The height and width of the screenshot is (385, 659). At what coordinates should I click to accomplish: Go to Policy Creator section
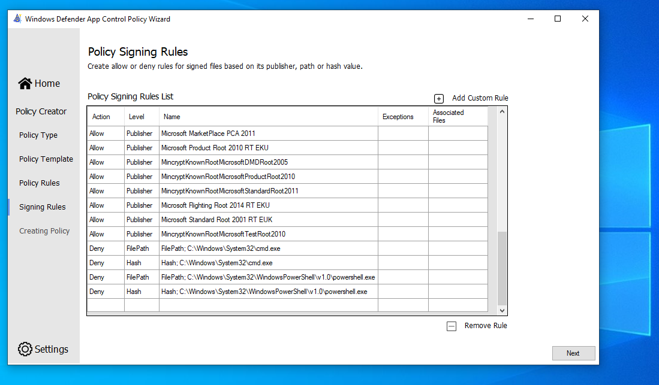tap(41, 111)
